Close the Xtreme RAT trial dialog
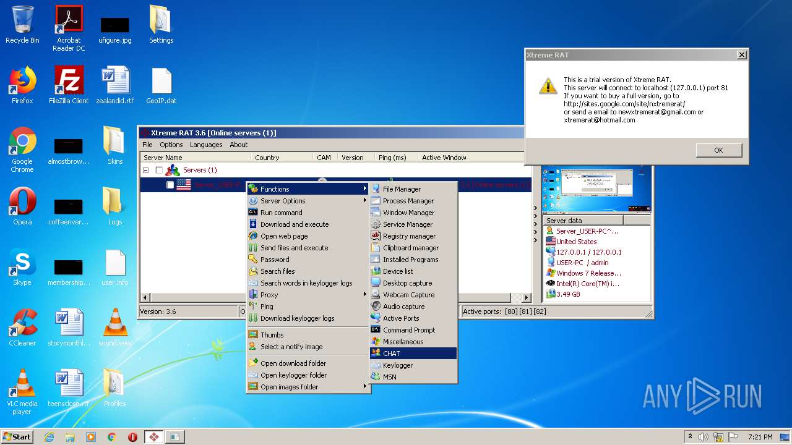Viewport: 792px width, 445px height. click(741, 55)
